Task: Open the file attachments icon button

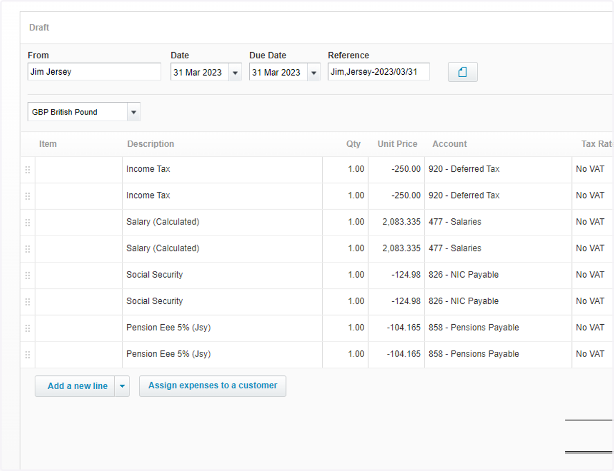Action: pos(463,72)
